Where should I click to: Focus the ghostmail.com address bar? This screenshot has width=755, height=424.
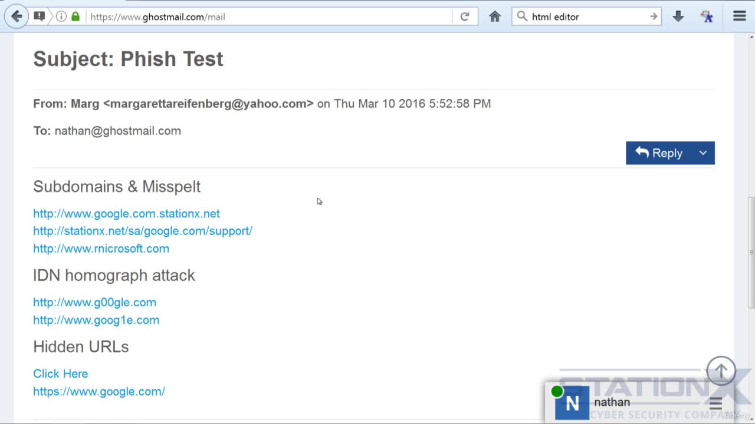click(268, 16)
